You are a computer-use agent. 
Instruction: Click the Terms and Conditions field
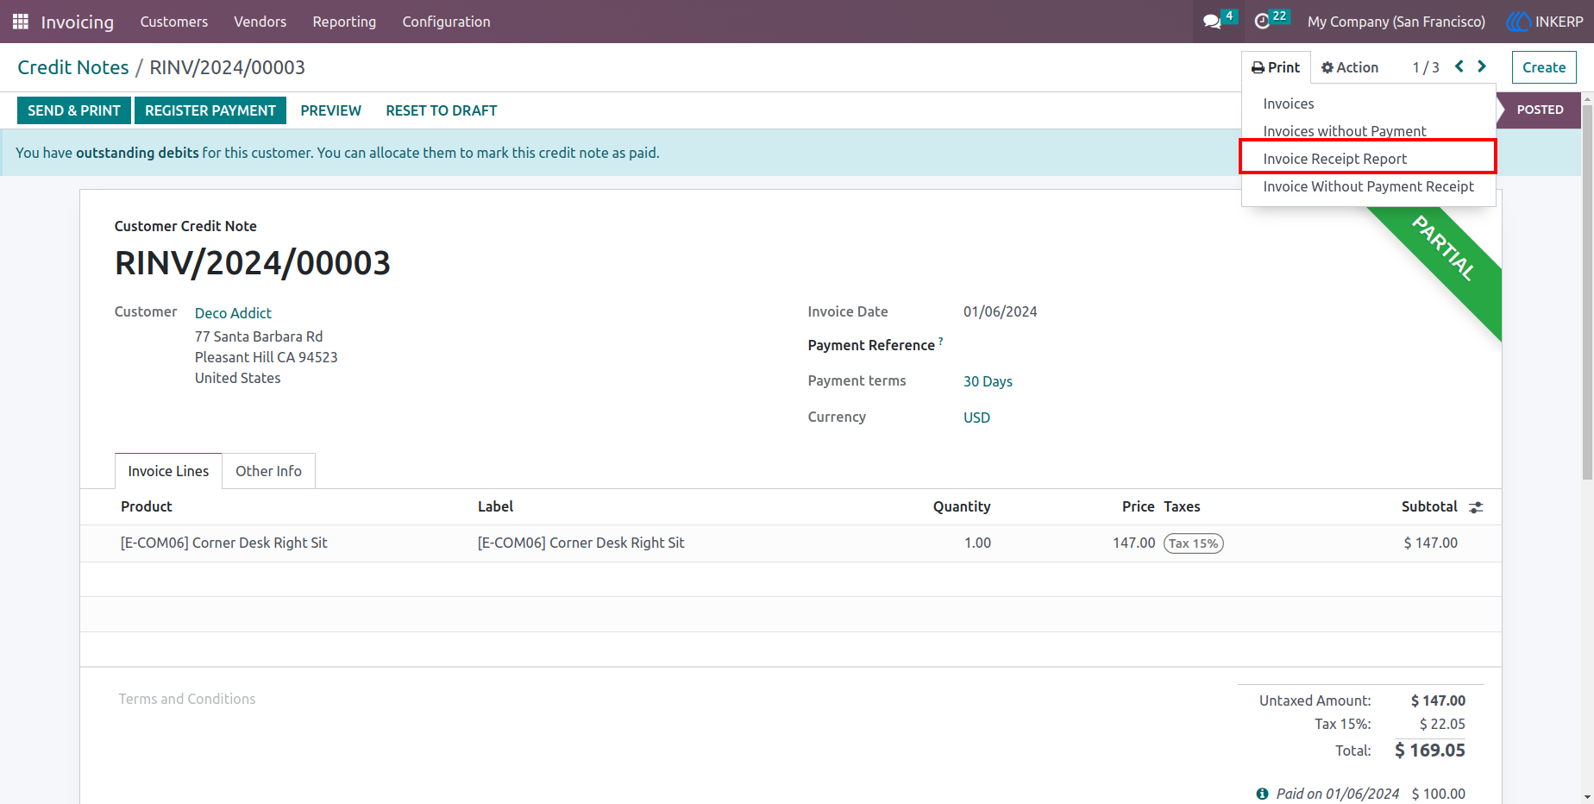pos(187,699)
